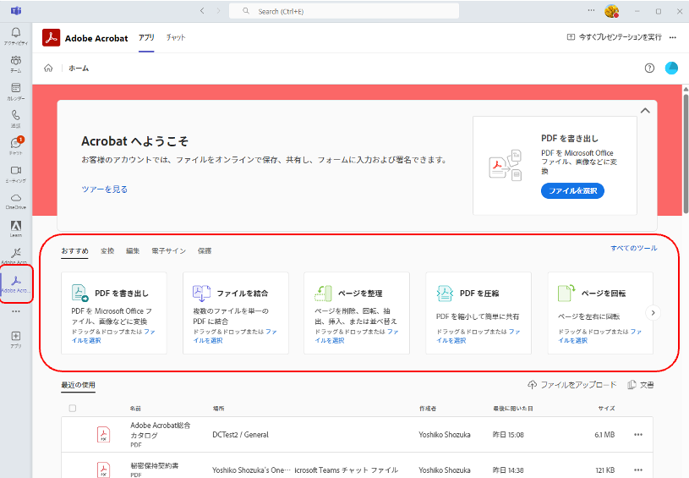Click 昨日 14:38 date cell
The height and width of the screenshot is (478, 689).
[508, 470]
